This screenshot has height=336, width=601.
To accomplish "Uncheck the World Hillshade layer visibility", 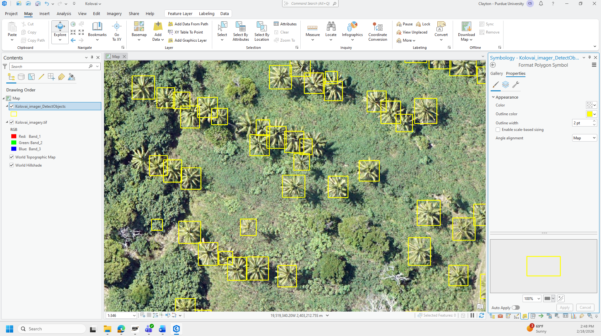I will [x=12, y=165].
